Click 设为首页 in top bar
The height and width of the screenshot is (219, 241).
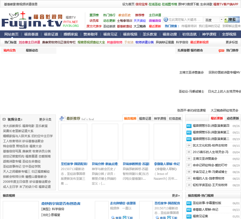pyautogui.click(x=128, y=4)
